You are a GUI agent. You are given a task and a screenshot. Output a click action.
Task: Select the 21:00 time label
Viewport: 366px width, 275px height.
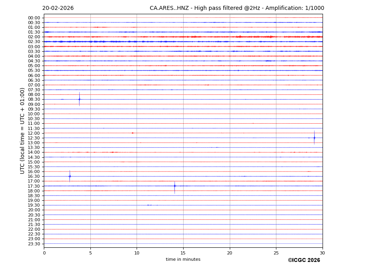tap(34, 220)
